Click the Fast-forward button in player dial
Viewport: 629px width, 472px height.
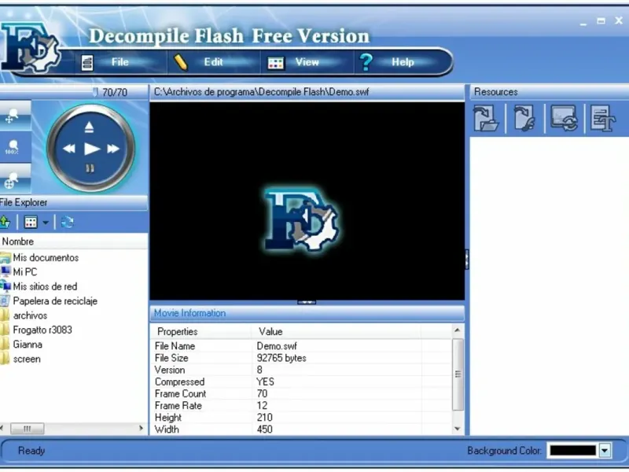click(x=113, y=149)
